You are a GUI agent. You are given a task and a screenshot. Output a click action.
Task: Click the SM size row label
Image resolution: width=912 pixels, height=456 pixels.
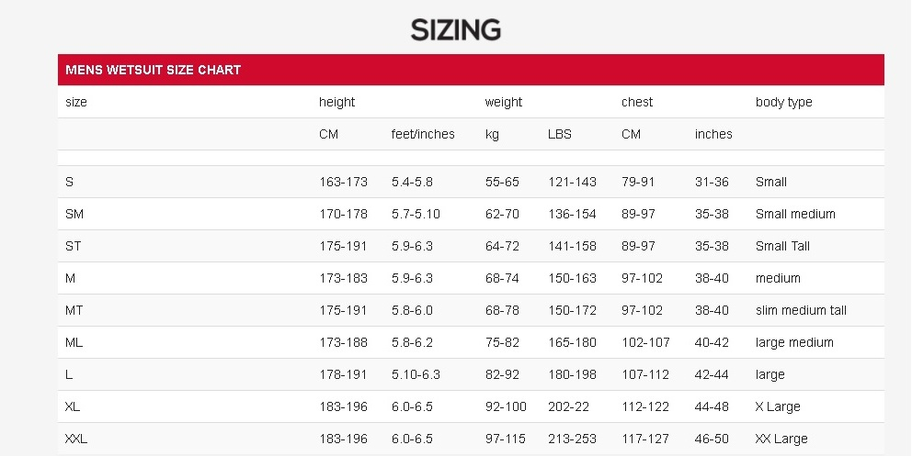[x=74, y=214]
